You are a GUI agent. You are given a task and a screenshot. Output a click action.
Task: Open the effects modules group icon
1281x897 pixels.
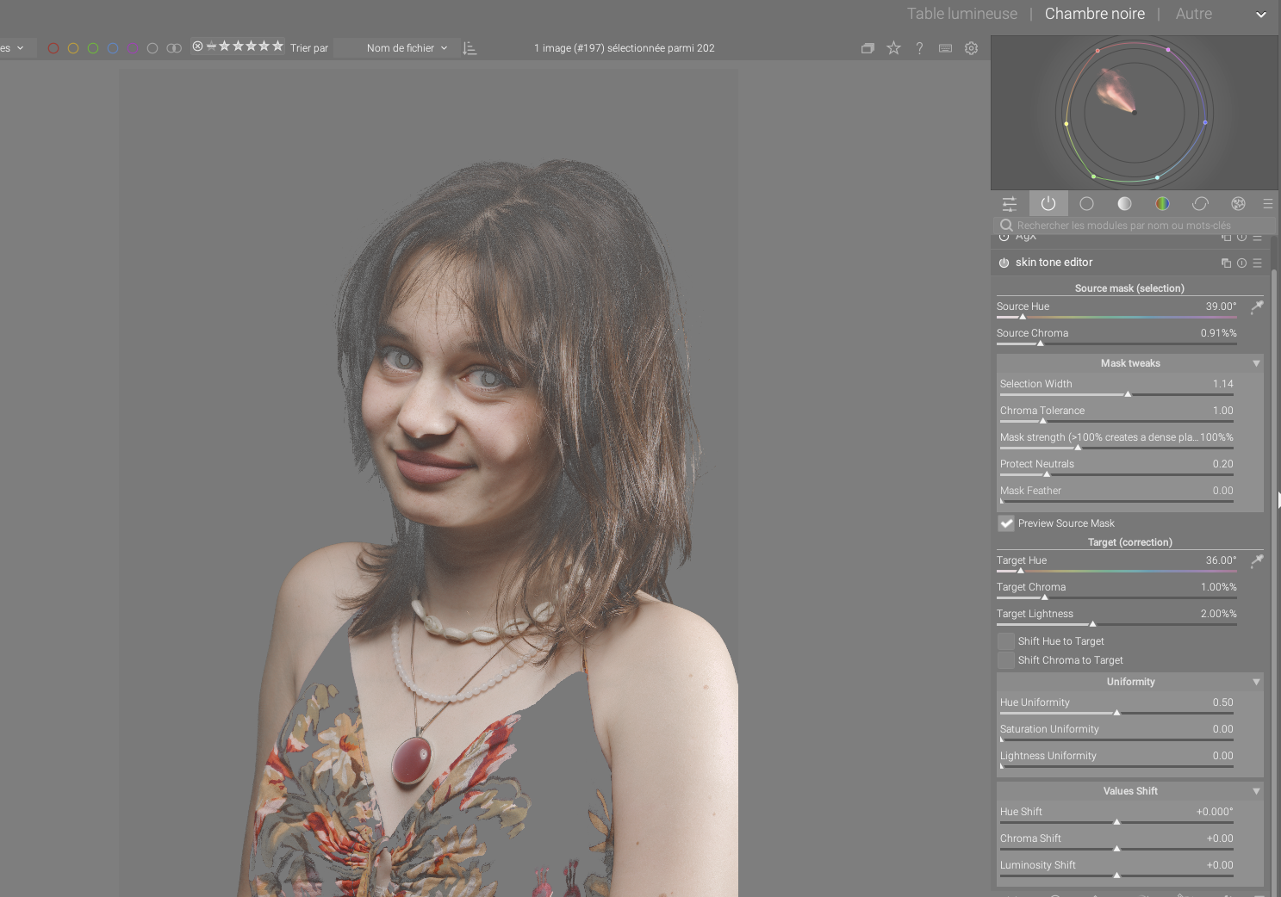(1238, 204)
